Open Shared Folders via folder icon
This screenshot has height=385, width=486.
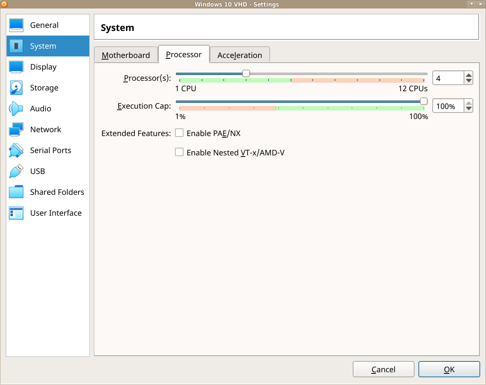click(16, 192)
